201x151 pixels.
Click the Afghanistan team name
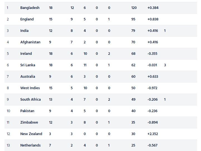click(x=30, y=42)
